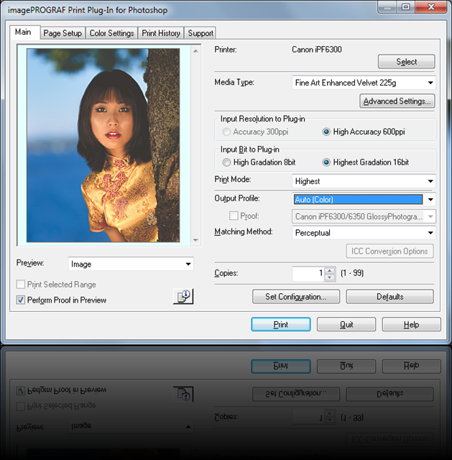
Task: Open Help for the plug-in
Action: pyautogui.click(x=411, y=324)
